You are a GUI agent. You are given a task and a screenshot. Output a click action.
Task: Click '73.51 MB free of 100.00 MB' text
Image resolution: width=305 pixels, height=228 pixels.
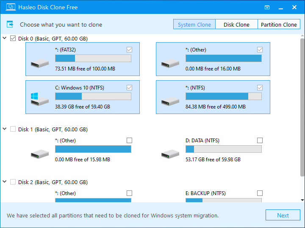coord(85,69)
